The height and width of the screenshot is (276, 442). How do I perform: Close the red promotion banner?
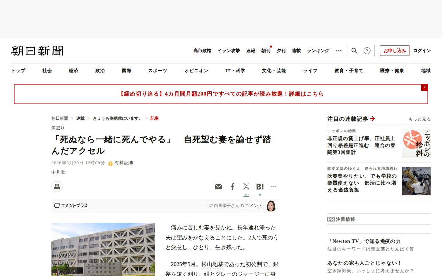424,87
